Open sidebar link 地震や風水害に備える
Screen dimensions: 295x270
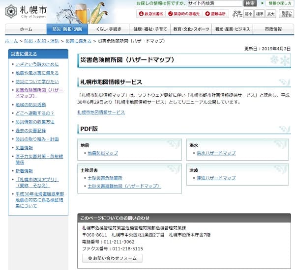coord(37,73)
